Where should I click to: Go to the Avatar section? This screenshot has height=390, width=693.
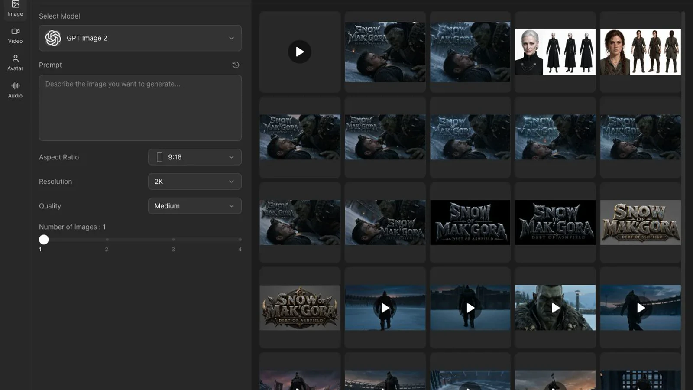click(15, 63)
